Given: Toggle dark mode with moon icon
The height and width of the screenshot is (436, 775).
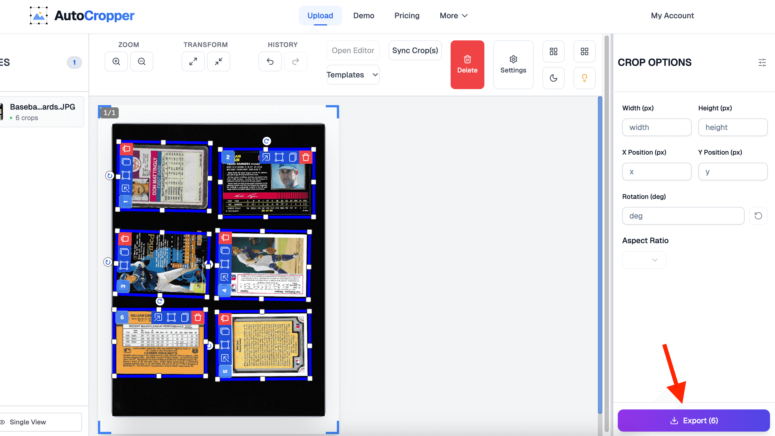Looking at the screenshot, I should [554, 78].
